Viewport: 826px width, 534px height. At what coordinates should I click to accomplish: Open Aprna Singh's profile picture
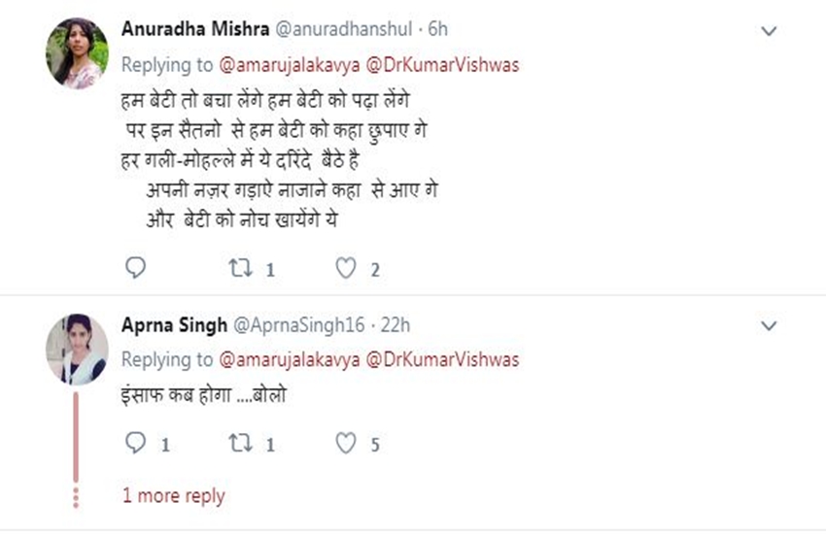tap(77, 350)
